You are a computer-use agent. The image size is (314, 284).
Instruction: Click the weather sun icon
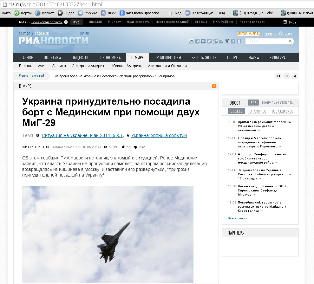[x=281, y=34]
